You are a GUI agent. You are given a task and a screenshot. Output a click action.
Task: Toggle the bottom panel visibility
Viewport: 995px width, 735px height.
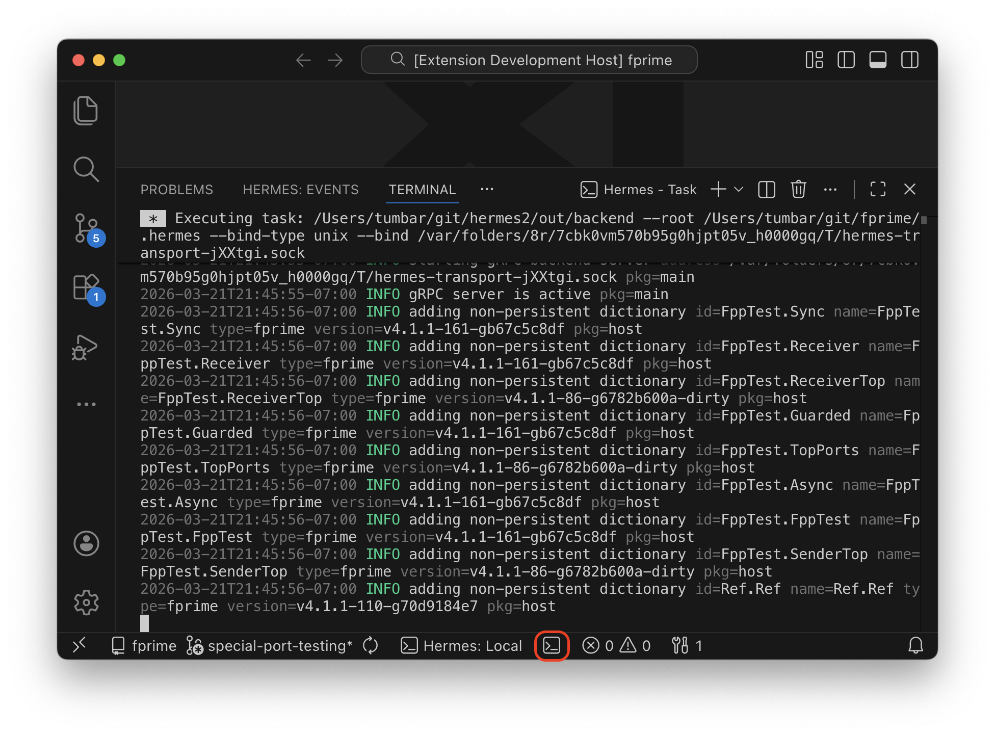(x=878, y=60)
